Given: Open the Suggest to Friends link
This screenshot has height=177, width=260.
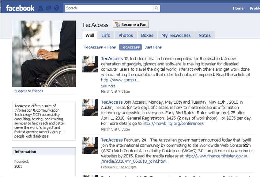Looking at the screenshot, I should (29, 91).
